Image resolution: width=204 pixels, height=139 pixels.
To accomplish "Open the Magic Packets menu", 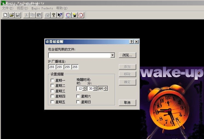I will click(x=42, y=8).
